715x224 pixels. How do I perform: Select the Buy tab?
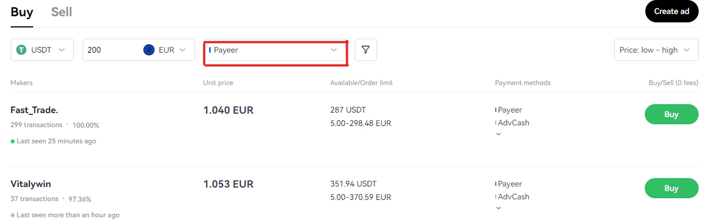[22, 12]
